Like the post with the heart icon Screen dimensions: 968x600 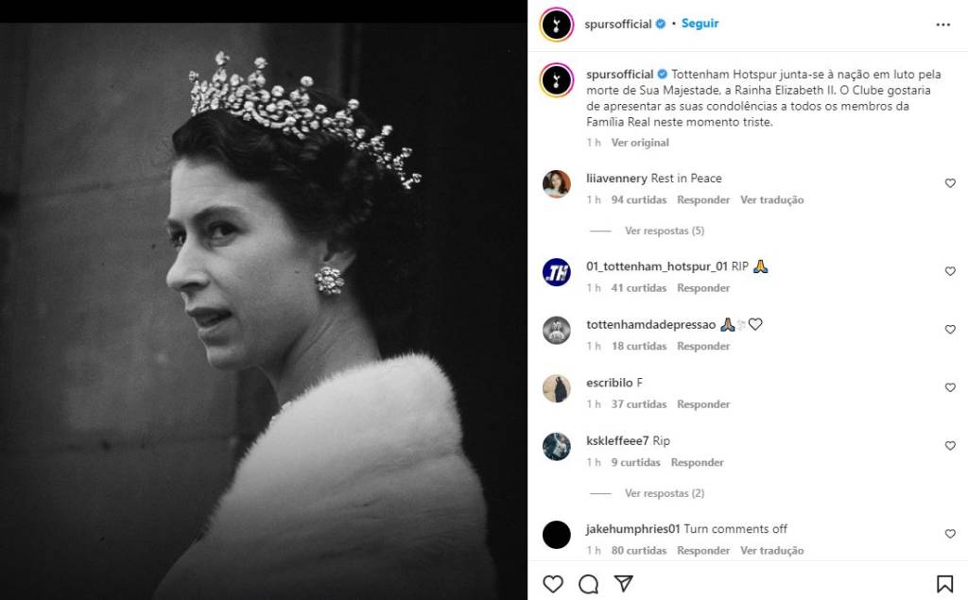tap(553, 584)
